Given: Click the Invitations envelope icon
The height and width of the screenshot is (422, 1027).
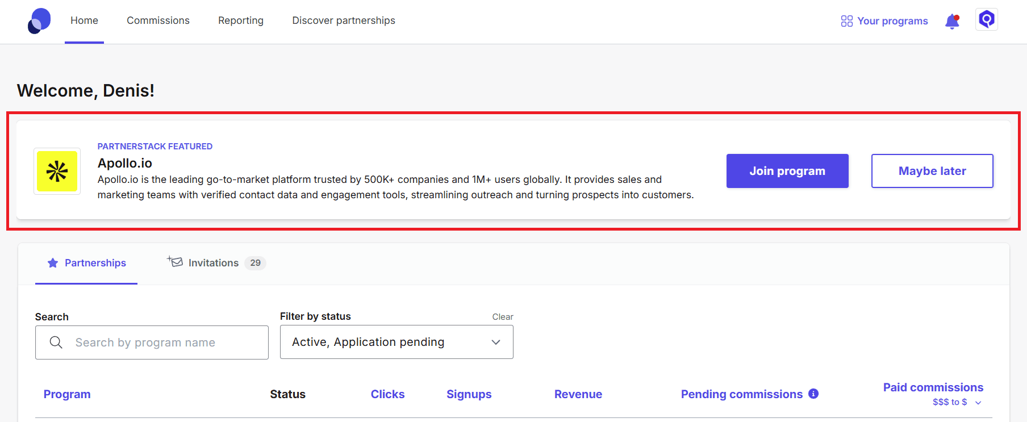Looking at the screenshot, I should click(175, 261).
